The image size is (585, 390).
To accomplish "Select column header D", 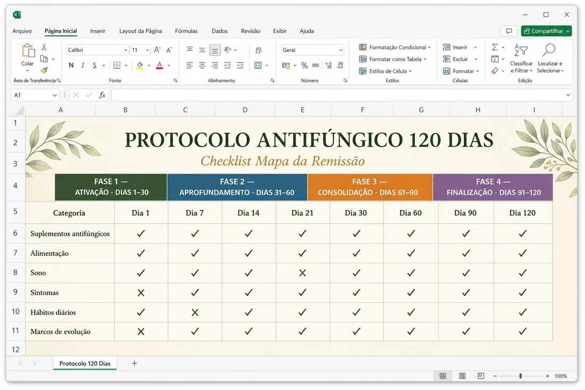I will (x=245, y=110).
